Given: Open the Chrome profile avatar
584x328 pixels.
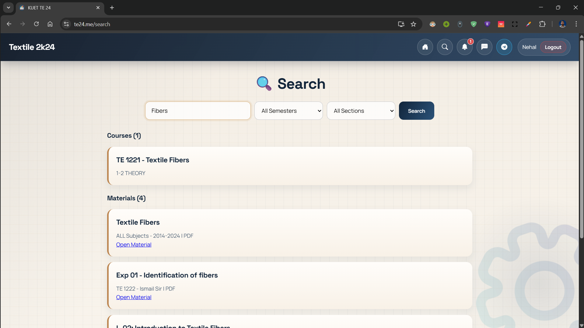Looking at the screenshot, I should [x=562, y=24].
